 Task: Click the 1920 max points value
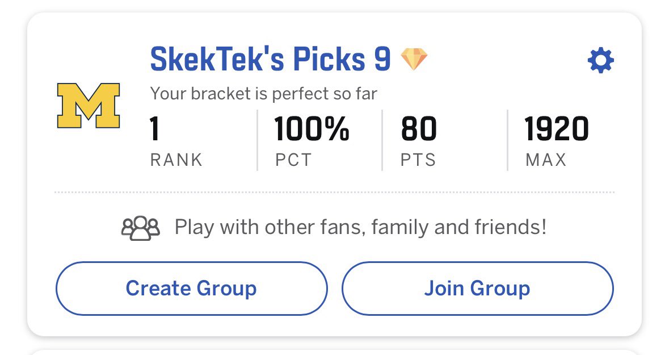(x=557, y=130)
